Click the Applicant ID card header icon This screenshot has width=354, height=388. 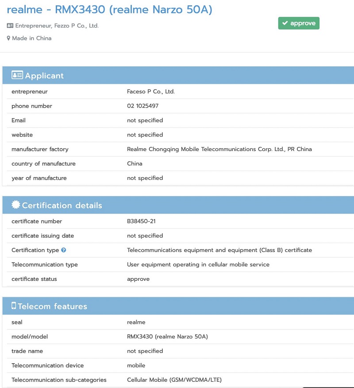click(17, 75)
